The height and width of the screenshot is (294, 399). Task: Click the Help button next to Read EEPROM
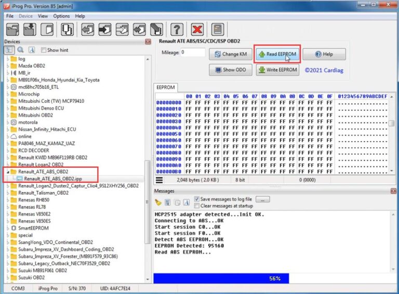(x=324, y=54)
